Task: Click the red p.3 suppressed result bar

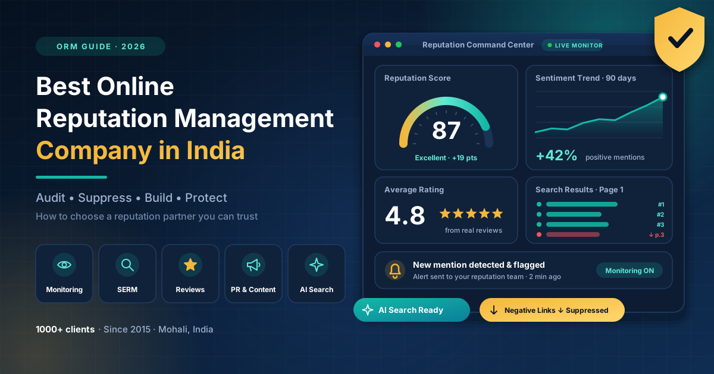Action: [x=573, y=234]
